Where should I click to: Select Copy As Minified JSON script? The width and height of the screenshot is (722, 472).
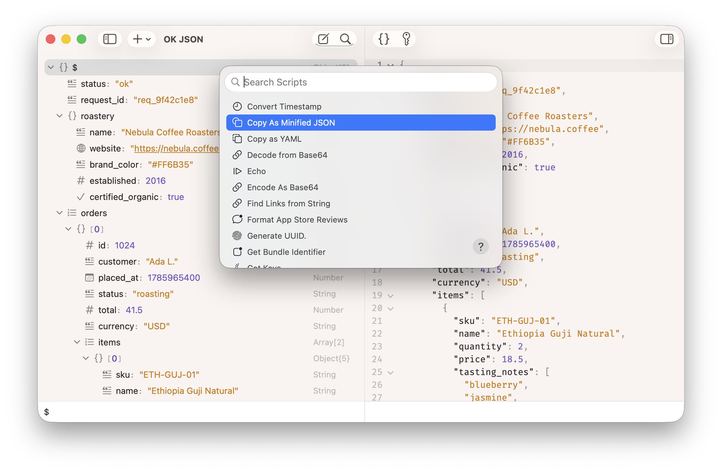tap(361, 123)
